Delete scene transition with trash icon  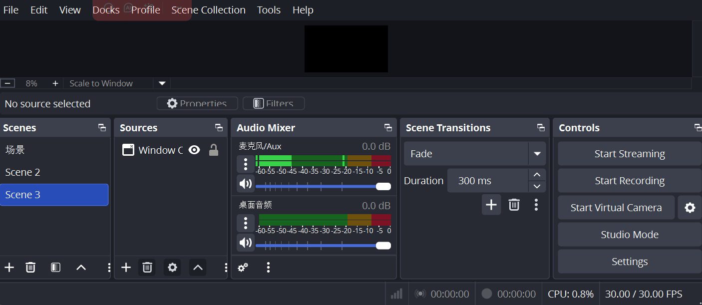coord(514,205)
